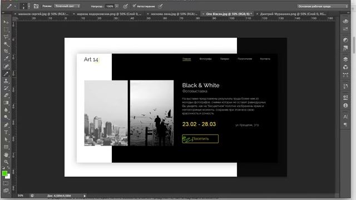Open the opacity 100% slider arrow

[117, 6]
